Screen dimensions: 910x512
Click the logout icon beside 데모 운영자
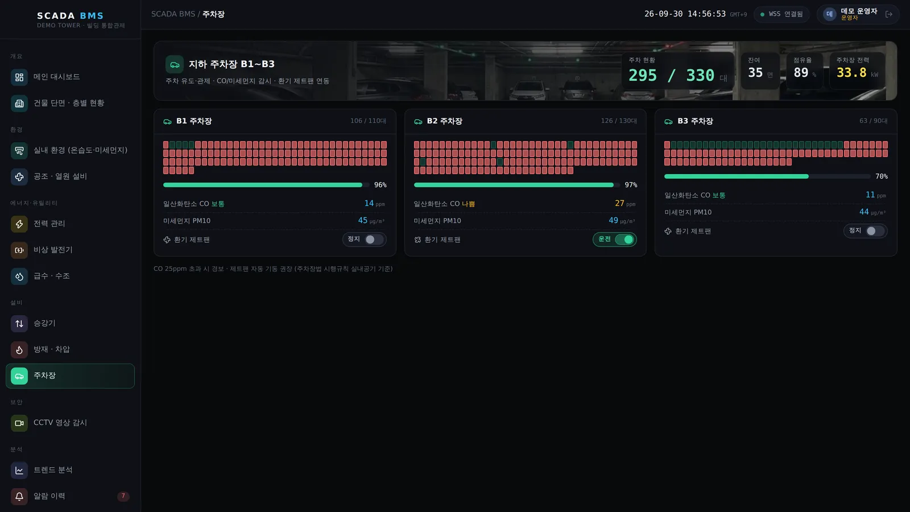(x=889, y=14)
